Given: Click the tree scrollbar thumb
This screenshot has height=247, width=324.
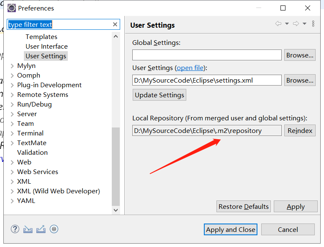Looking at the screenshot, I should pyautogui.click(x=116, y=166).
